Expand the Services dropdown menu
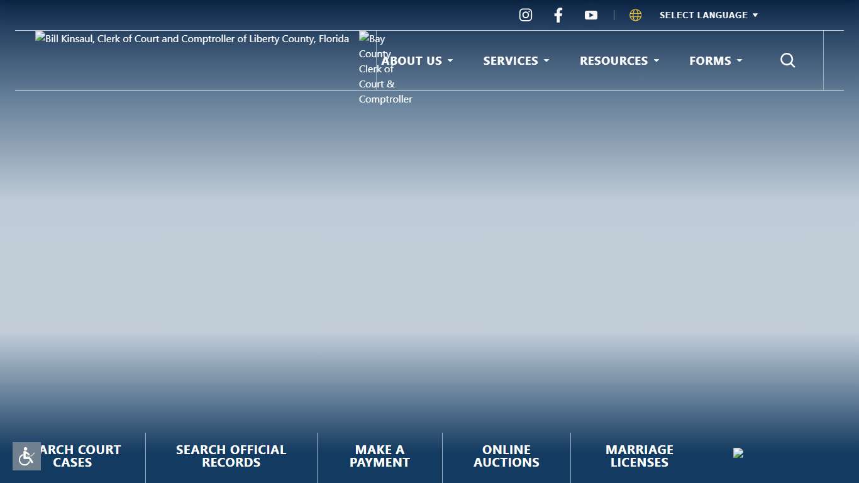859x483 pixels. [516, 61]
